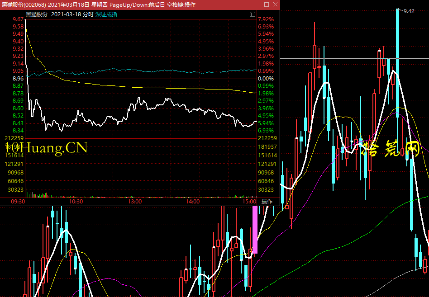Click the 8.52 price axis label
Image resolution: width=429 pixels, height=297 pixels.
point(18,116)
